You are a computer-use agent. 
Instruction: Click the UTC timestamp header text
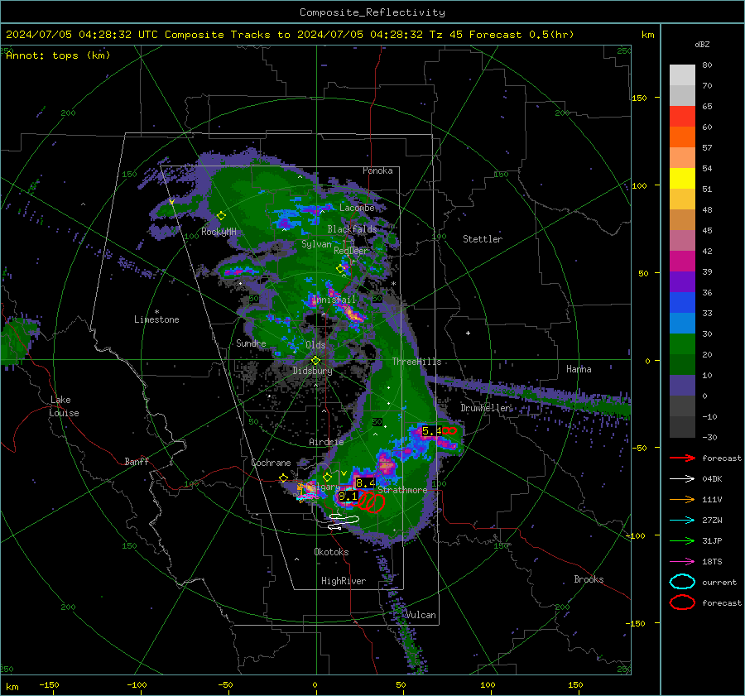(x=290, y=35)
